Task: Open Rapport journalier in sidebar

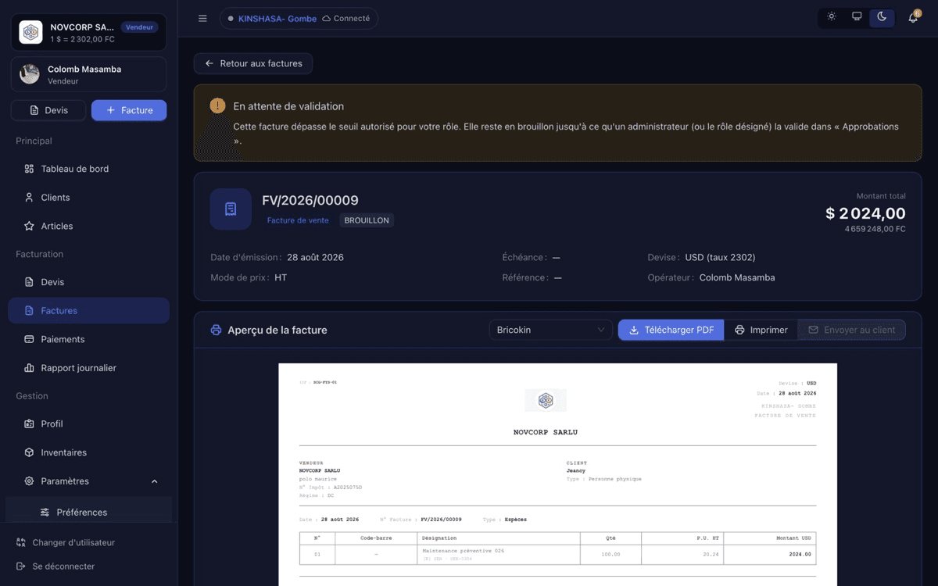Action: pyautogui.click(x=88, y=367)
